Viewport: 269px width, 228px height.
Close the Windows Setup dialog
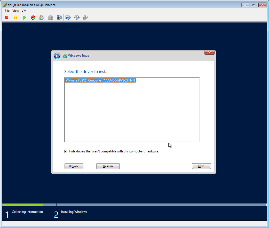pyautogui.click(x=209, y=52)
